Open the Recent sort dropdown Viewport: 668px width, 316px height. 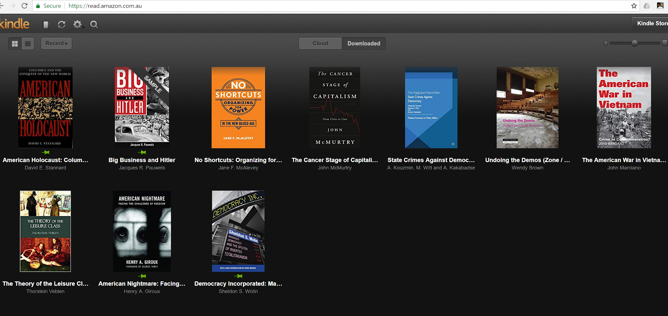point(56,43)
